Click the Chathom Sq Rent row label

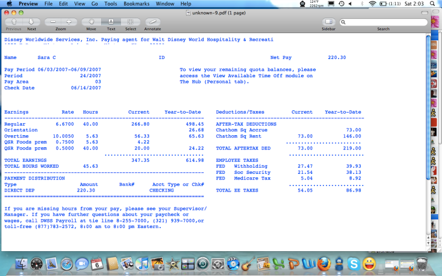[239, 136]
